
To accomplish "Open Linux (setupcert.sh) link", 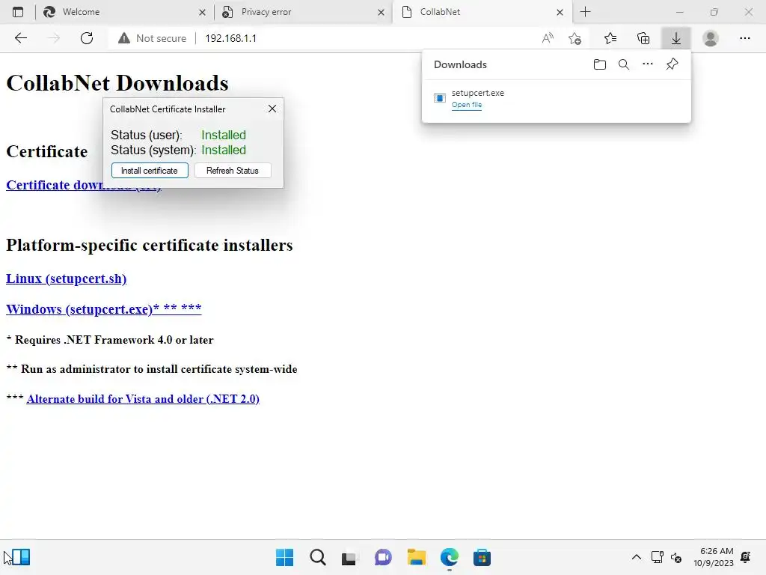I will 67,279.
